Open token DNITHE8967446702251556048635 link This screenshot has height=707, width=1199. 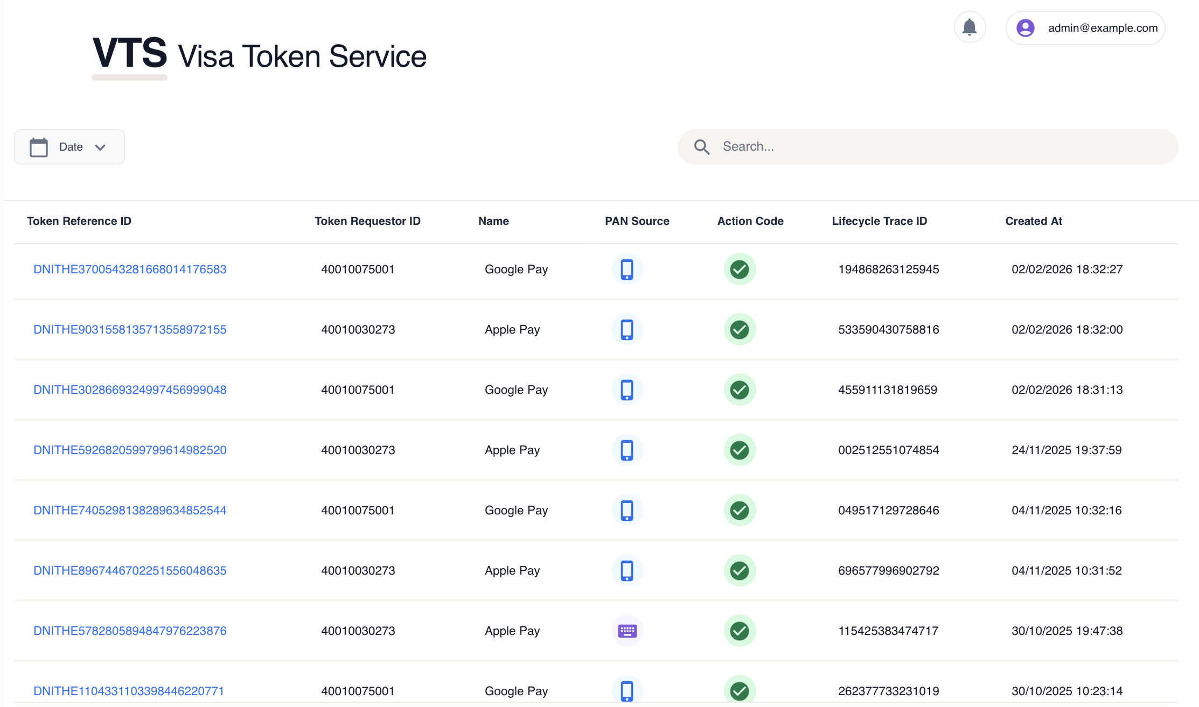coord(130,570)
